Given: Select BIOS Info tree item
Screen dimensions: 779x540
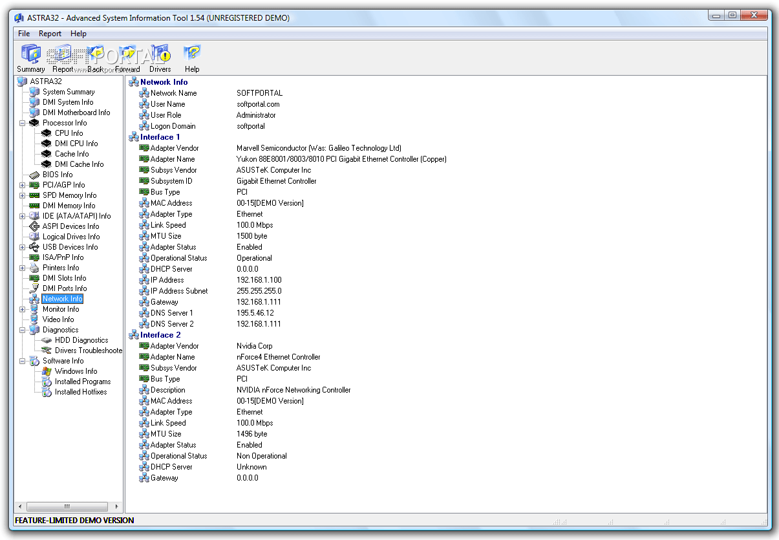Looking at the screenshot, I should coord(58,175).
